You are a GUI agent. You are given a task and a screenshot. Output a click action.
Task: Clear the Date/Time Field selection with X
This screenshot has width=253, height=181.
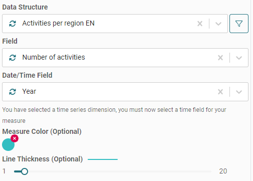(220, 92)
